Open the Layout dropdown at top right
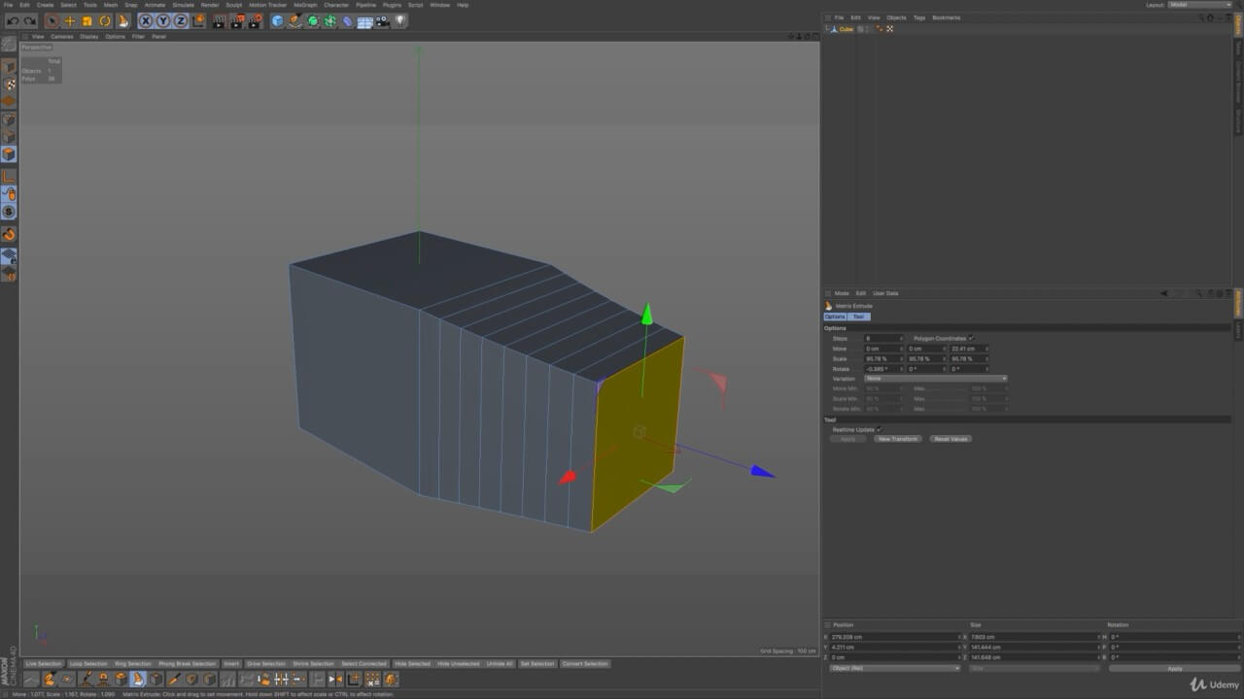The image size is (1244, 699). 1199,5
